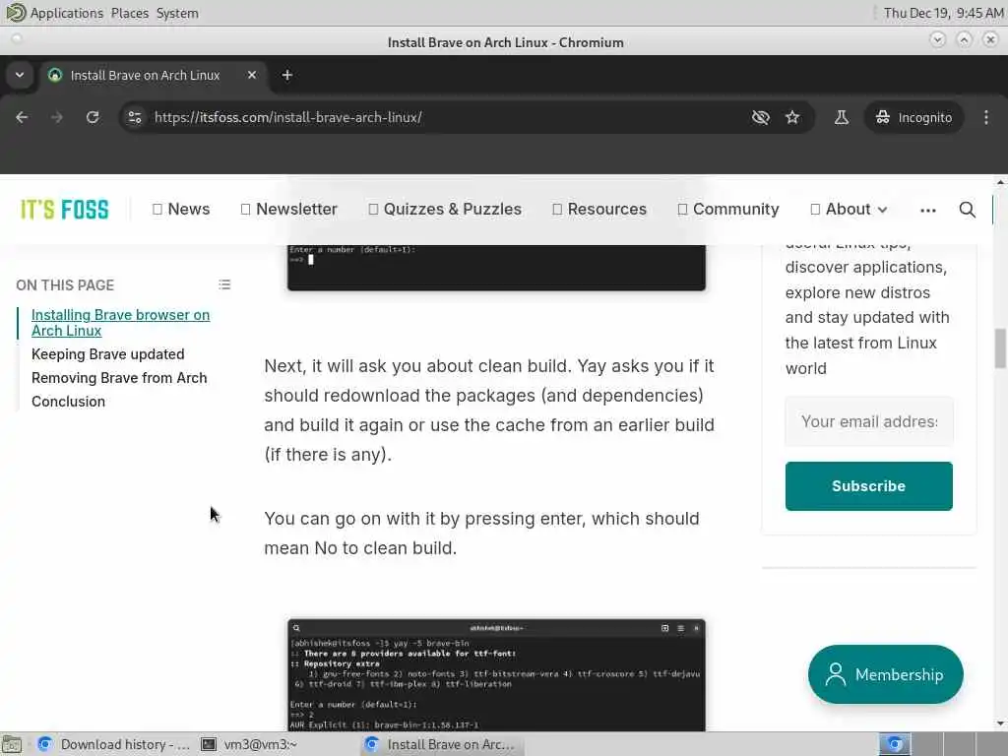1008x756 pixels.
Task: Toggle the On This Page list icon
Action: (224, 284)
